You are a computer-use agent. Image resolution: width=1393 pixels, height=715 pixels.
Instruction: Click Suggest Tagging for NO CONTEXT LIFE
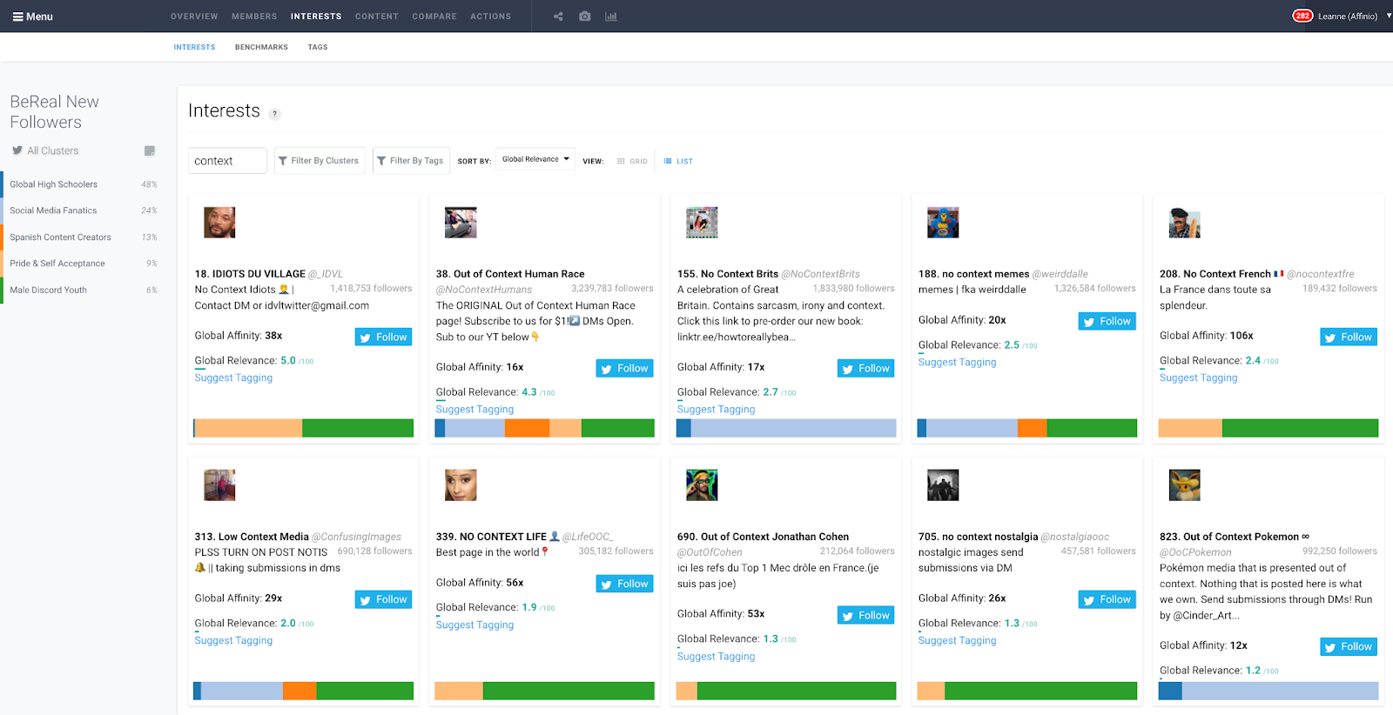click(x=474, y=625)
